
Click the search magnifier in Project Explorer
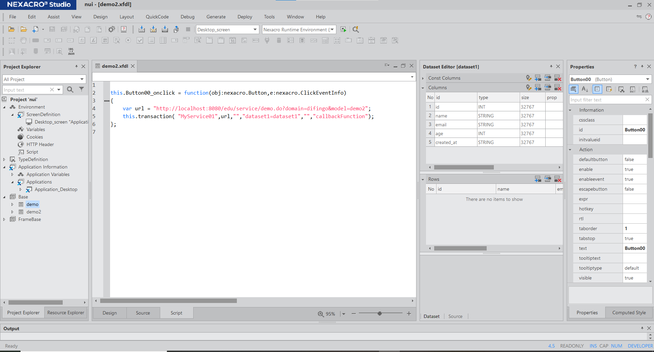click(70, 90)
